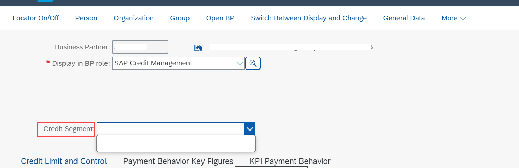The image size is (519, 168).
Task: Open the Credit Limit and Control tab
Action: [64, 161]
